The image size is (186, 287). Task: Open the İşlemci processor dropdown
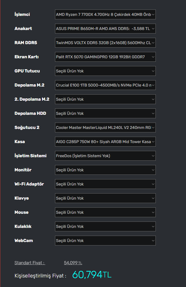click(x=105, y=14)
